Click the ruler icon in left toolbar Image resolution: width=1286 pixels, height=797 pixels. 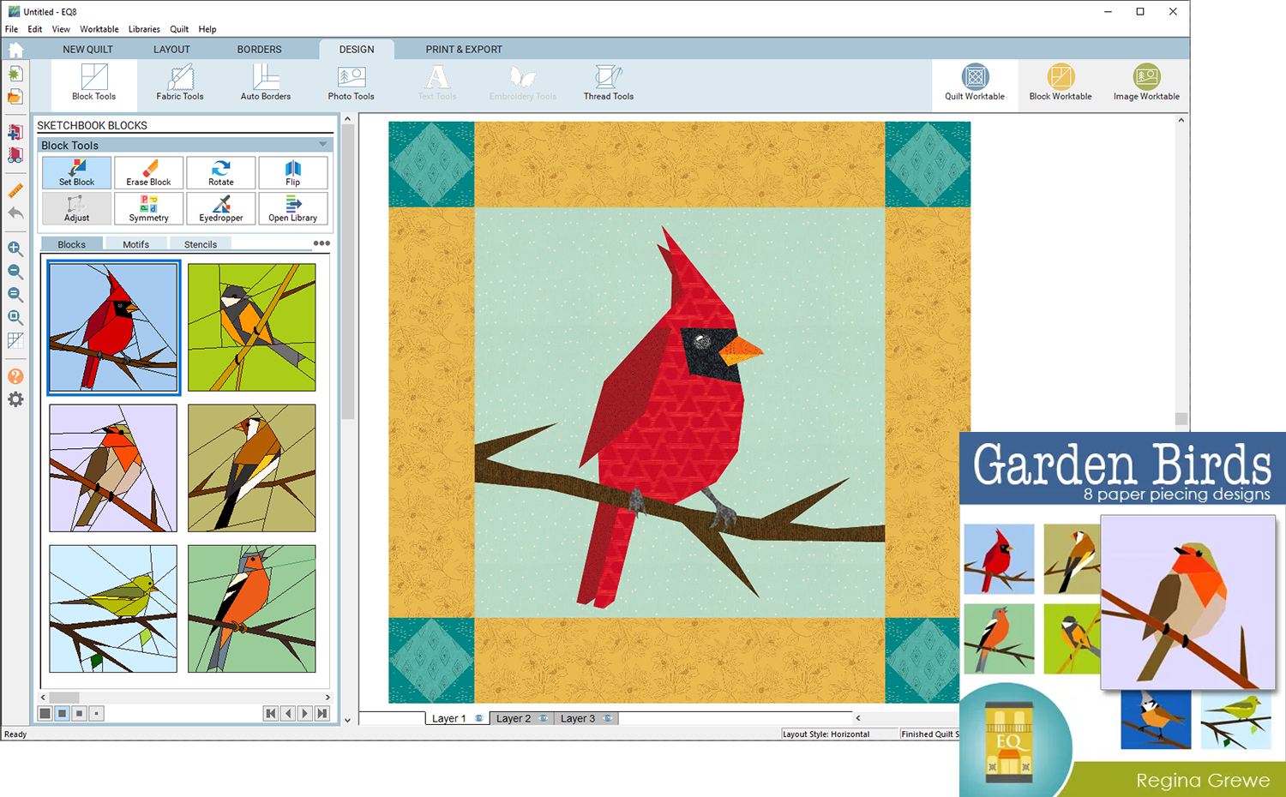[15, 190]
